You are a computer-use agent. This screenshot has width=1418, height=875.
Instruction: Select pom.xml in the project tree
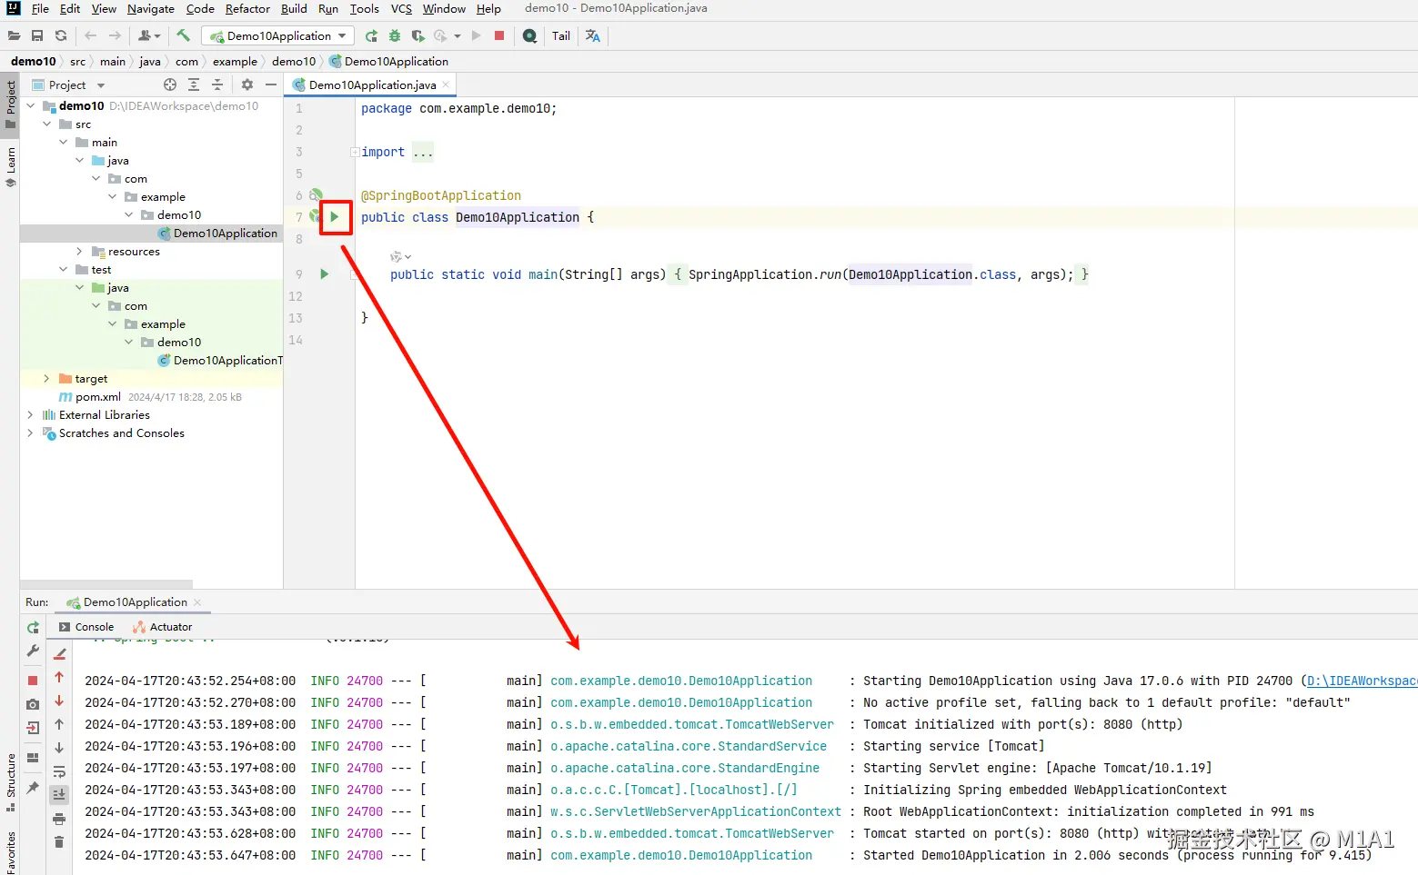pos(97,397)
